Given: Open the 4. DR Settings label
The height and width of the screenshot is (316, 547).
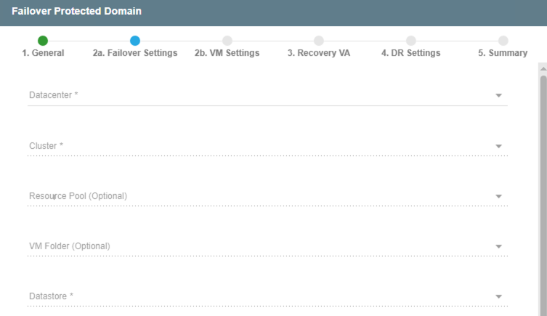Looking at the screenshot, I should click(x=410, y=53).
